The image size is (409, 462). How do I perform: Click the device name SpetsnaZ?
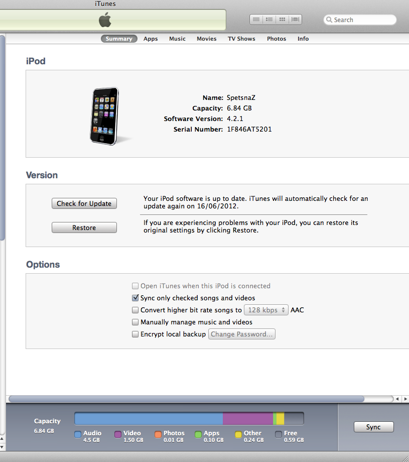click(241, 97)
